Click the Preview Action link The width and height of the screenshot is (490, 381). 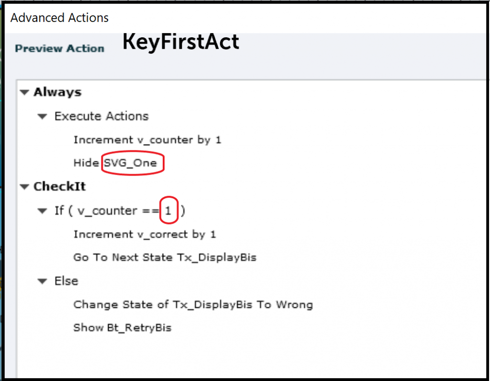59,48
